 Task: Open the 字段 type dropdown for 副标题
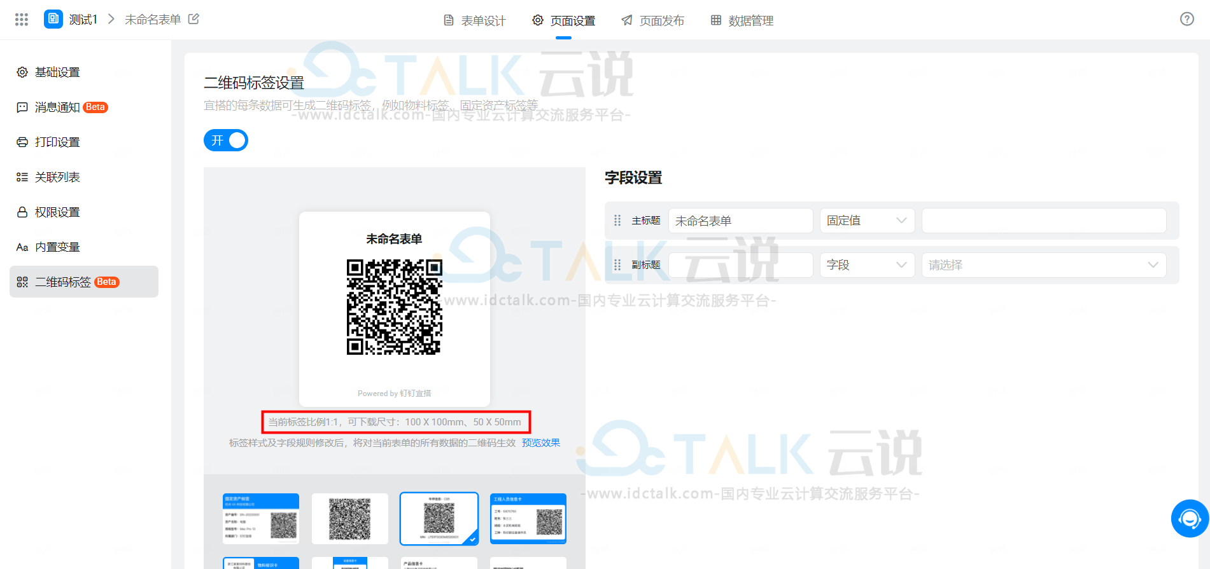coord(867,265)
